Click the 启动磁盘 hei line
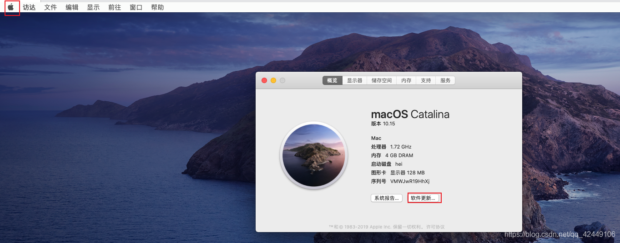The width and height of the screenshot is (620, 243). coord(387,164)
